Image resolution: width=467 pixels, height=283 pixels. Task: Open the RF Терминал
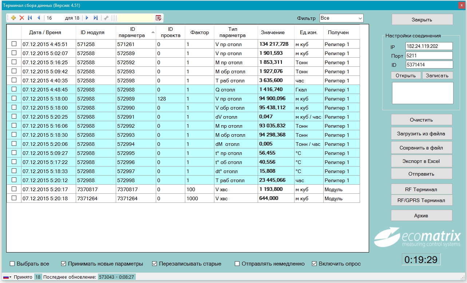click(422, 189)
